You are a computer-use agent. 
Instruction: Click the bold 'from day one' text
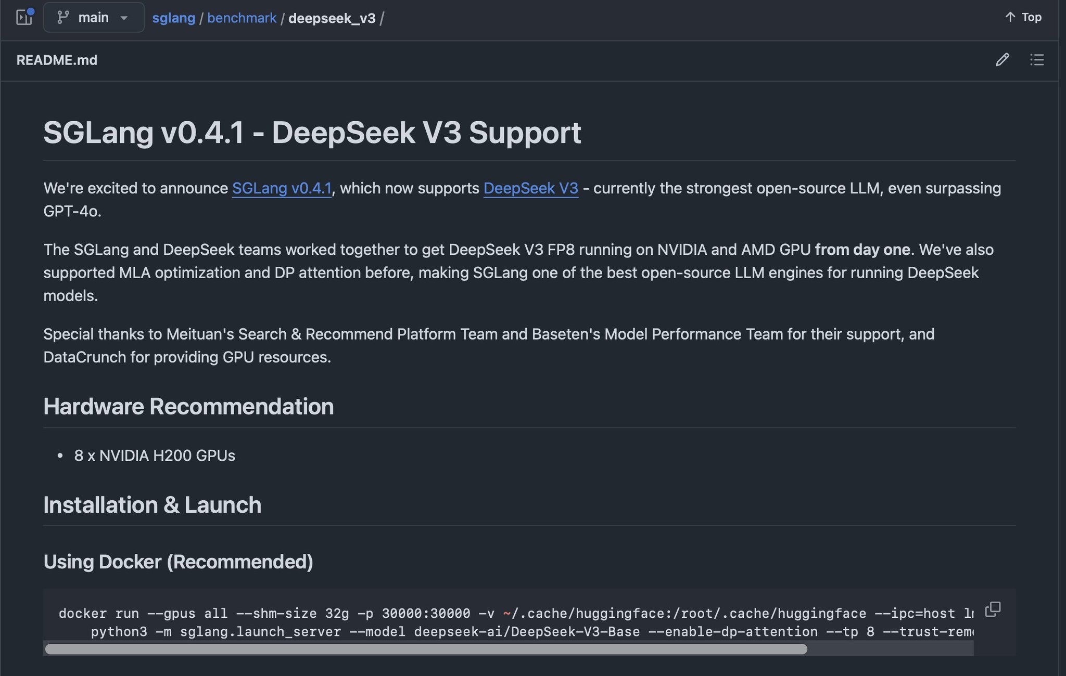click(862, 250)
